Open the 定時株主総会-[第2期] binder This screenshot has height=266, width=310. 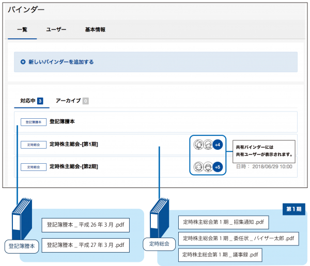[x=73, y=167]
